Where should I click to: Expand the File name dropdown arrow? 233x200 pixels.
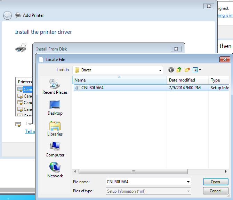188,182
